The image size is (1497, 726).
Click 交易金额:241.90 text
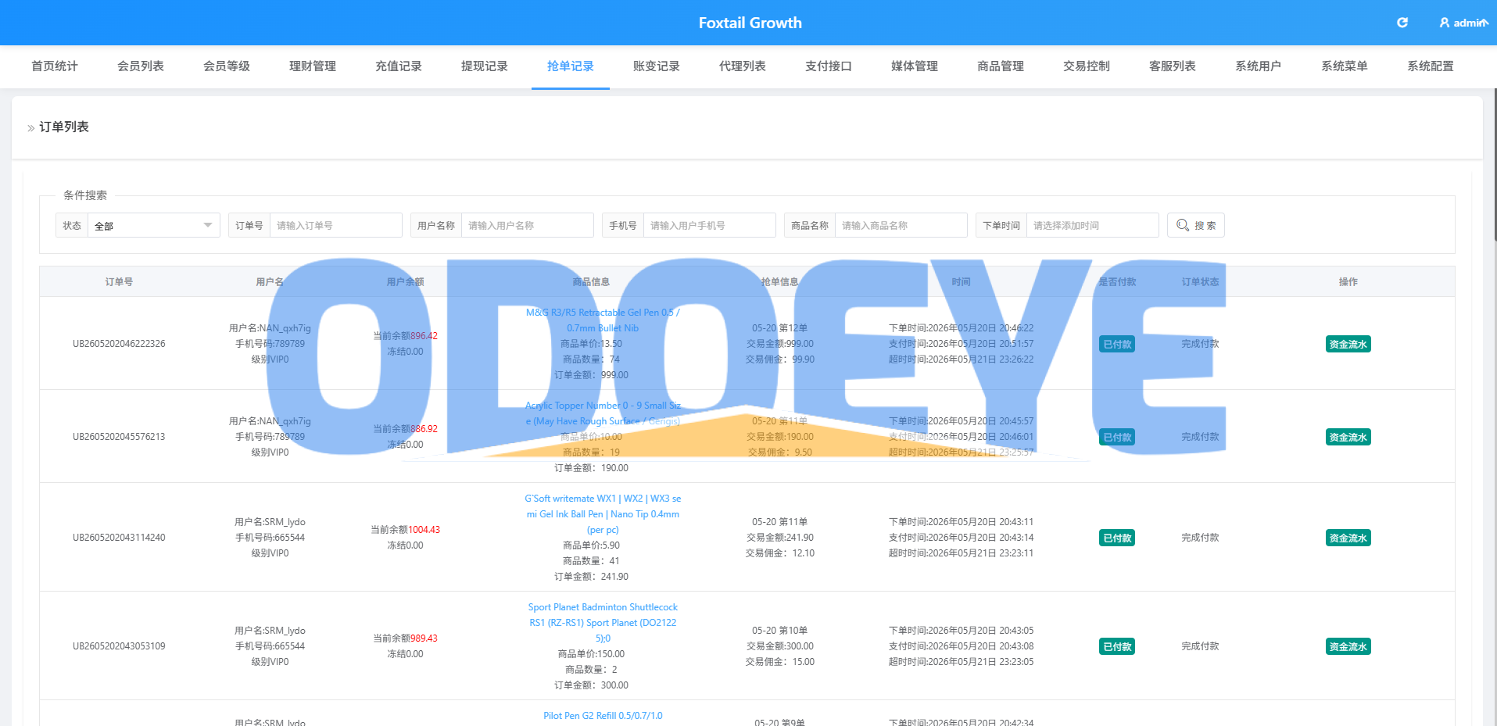(x=780, y=538)
